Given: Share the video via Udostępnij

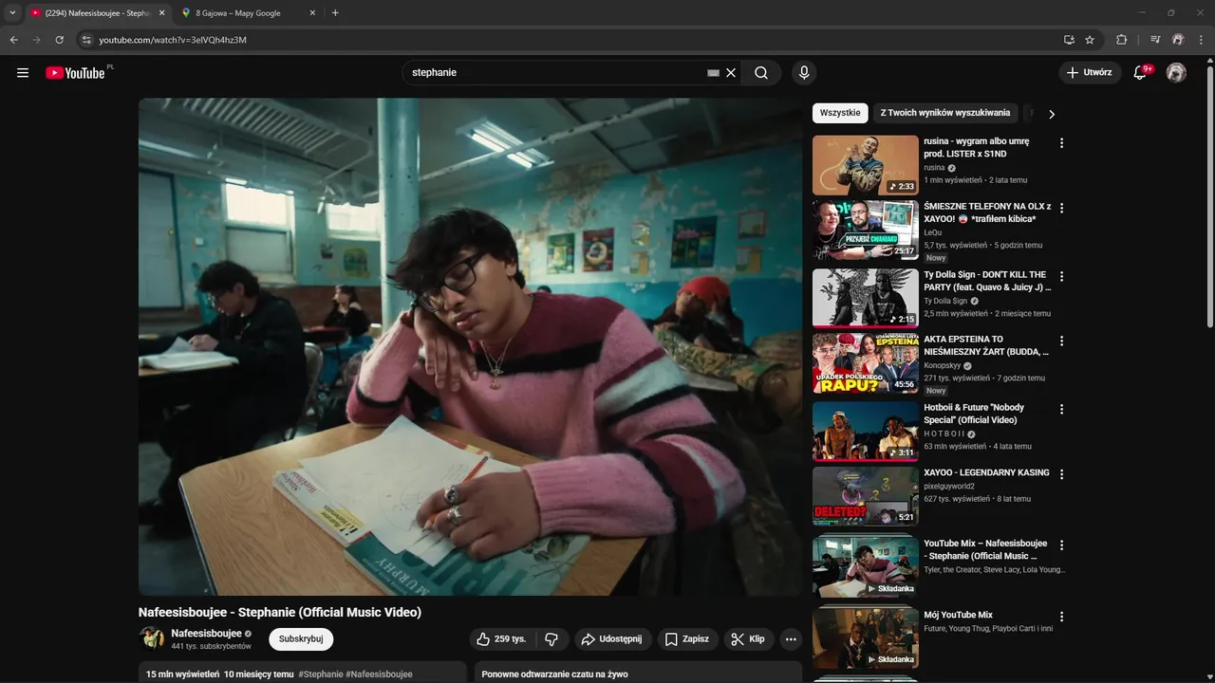Looking at the screenshot, I should pos(611,639).
